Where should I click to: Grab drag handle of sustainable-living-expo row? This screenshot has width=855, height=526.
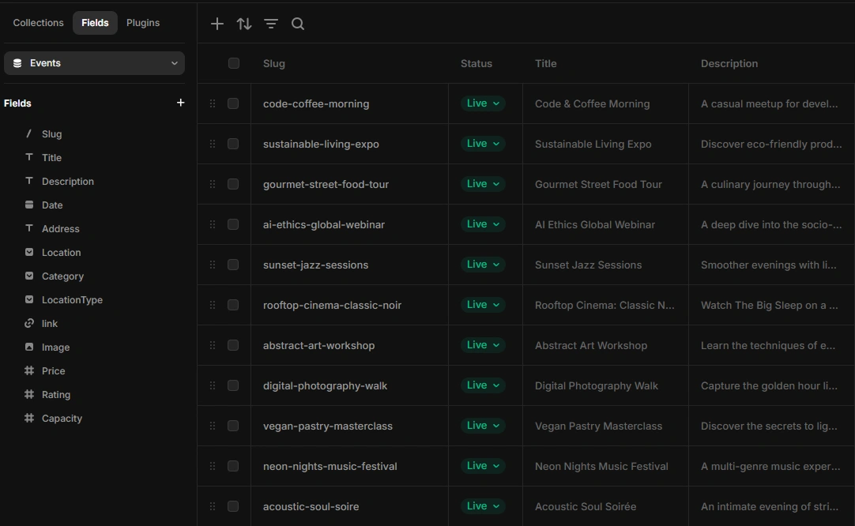click(x=213, y=144)
